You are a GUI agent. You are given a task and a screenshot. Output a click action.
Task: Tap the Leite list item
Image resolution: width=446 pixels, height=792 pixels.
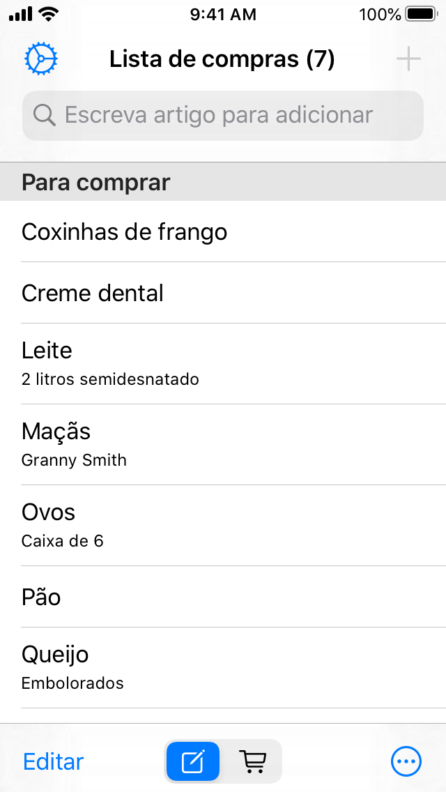[223, 363]
